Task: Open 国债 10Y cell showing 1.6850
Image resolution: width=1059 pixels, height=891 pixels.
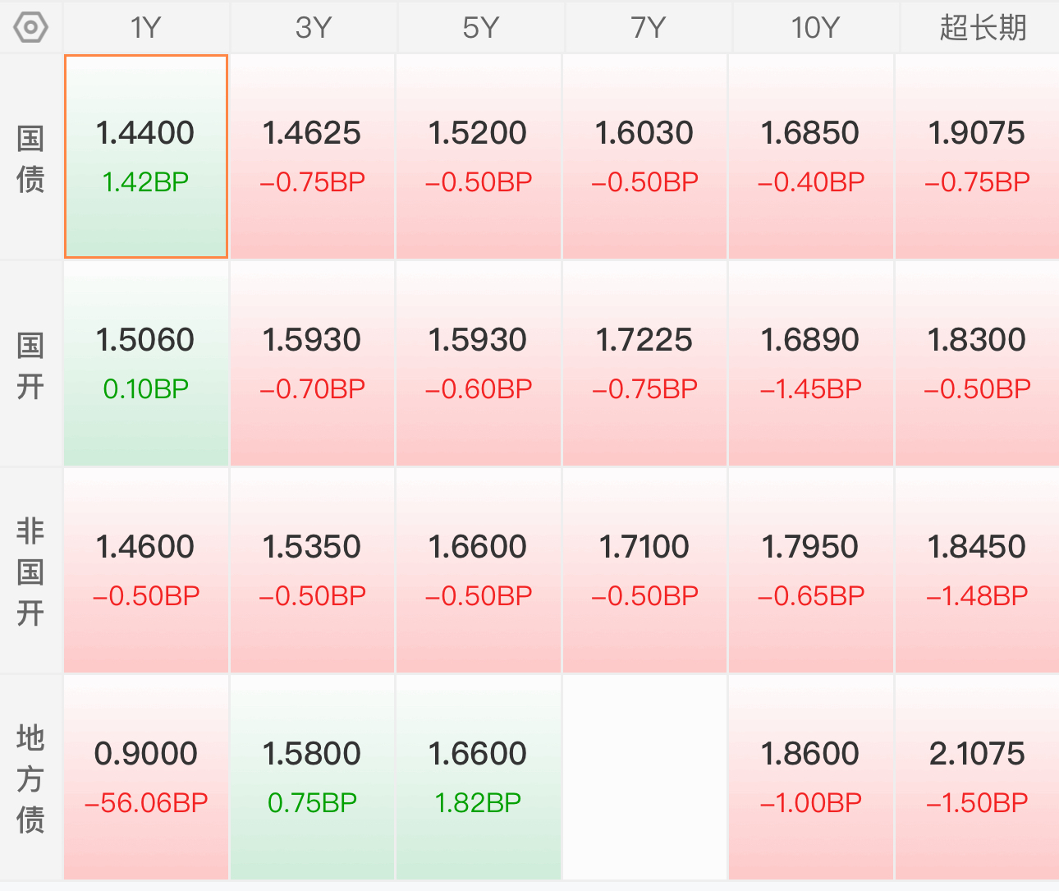Action: pyautogui.click(x=810, y=157)
